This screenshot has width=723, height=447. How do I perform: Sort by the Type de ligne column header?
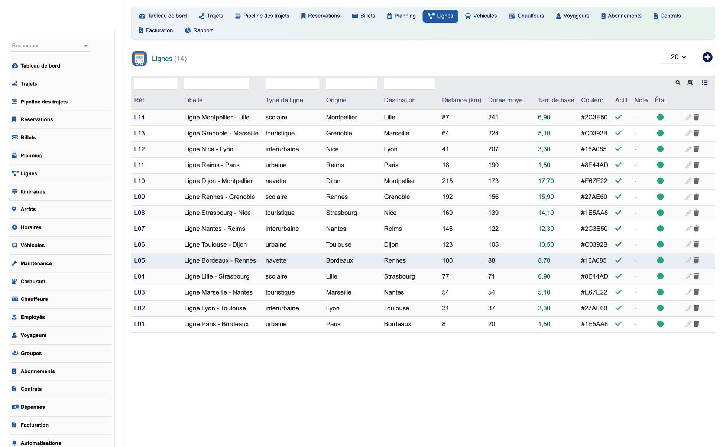tap(284, 100)
